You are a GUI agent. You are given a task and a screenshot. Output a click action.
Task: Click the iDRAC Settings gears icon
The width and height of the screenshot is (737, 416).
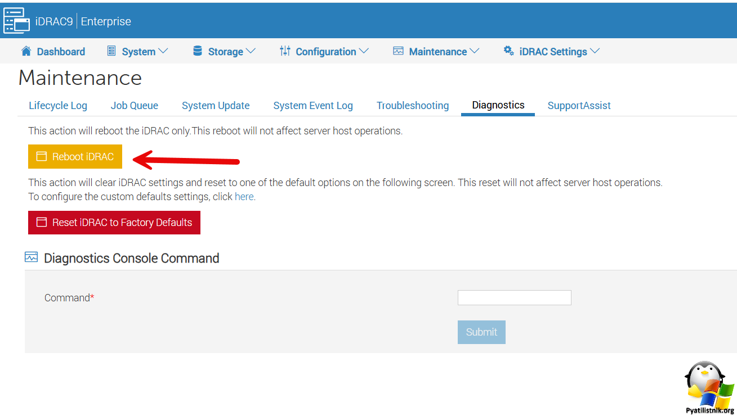508,51
